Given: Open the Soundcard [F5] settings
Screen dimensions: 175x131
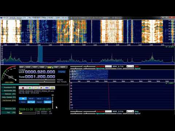Looking at the screenshot, I should click(x=9, y=87).
